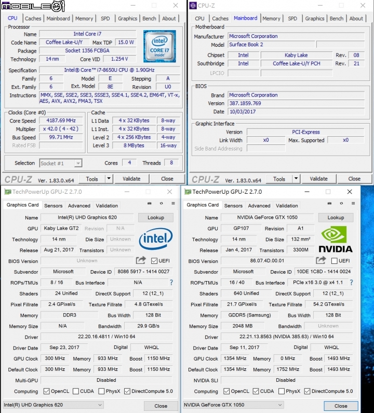
Task: Click Validate button in right CPU-Z
Action: [319, 179]
